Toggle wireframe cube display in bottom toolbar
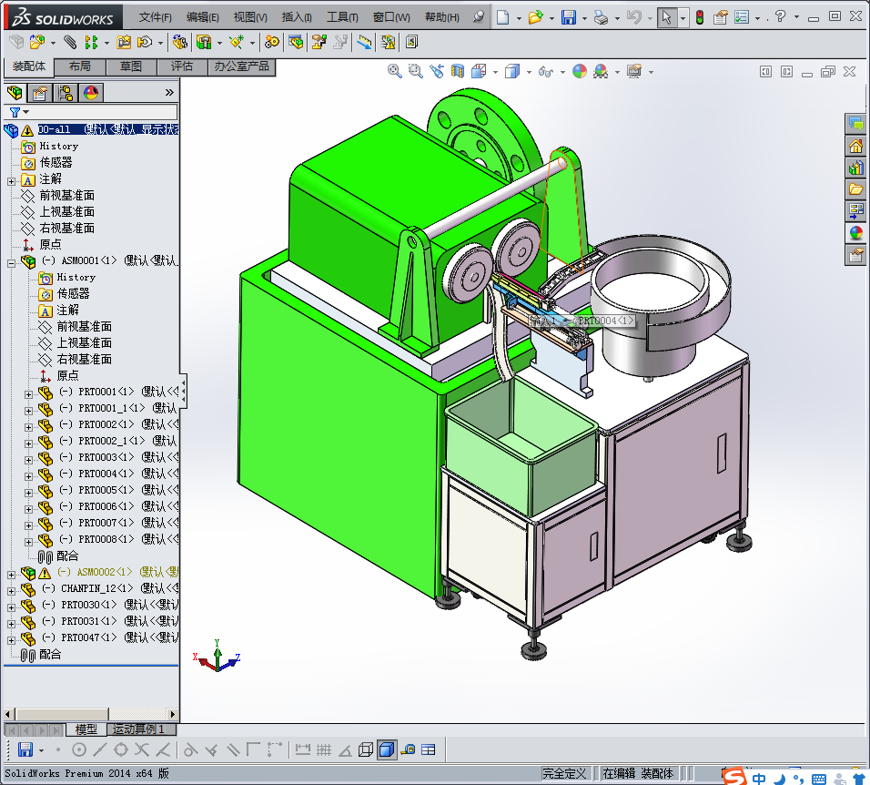 [x=366, y=750]
